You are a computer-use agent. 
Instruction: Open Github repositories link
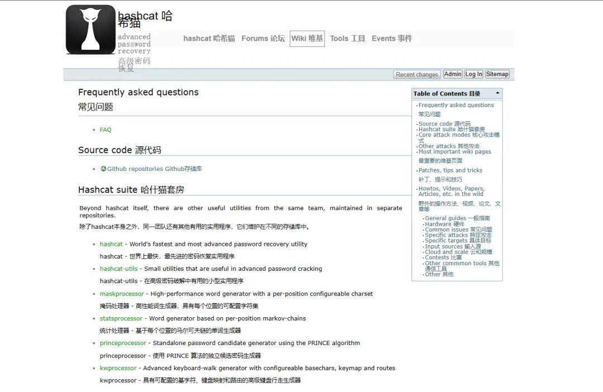[154, 169]
